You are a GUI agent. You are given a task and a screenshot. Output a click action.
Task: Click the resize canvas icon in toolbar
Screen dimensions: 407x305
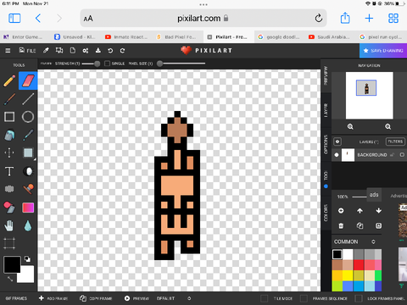[x=59, y=51]
